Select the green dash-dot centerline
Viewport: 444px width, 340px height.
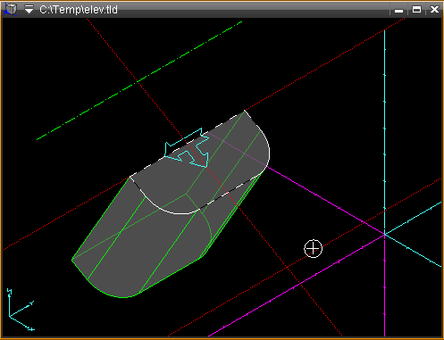tap(139, 80)
